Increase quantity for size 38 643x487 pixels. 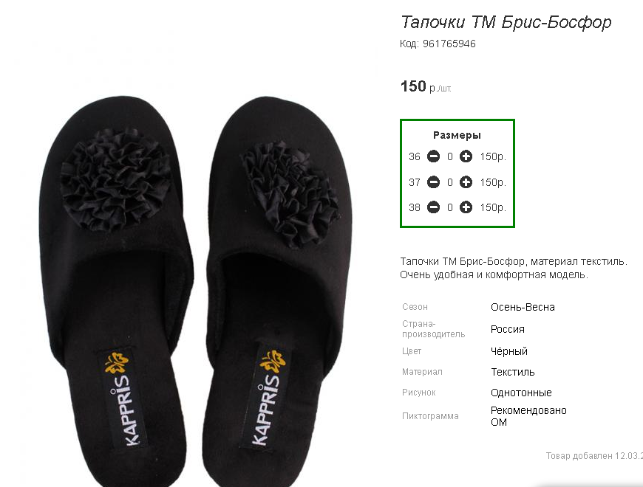(x=466, y=207)
